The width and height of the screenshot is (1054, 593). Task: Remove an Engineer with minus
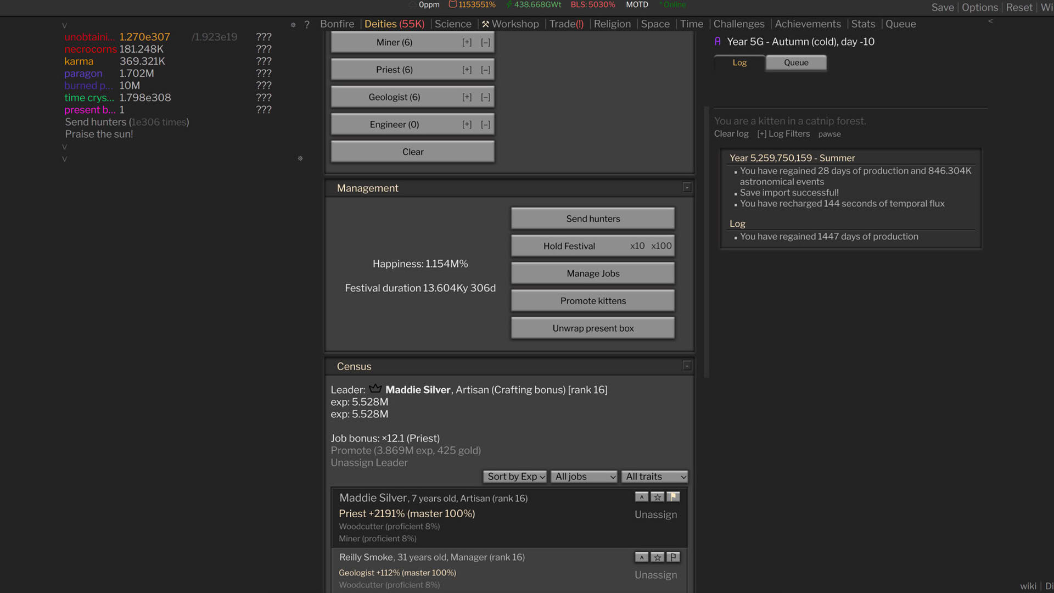click(485, 125)
